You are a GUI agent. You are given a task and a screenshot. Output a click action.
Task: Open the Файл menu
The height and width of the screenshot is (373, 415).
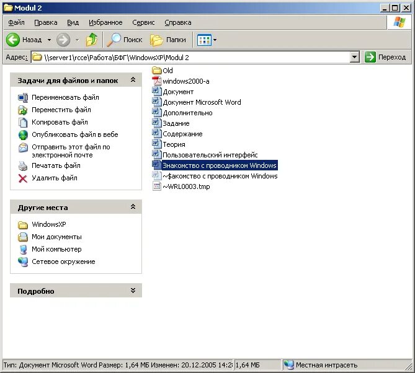coord(16,22)
